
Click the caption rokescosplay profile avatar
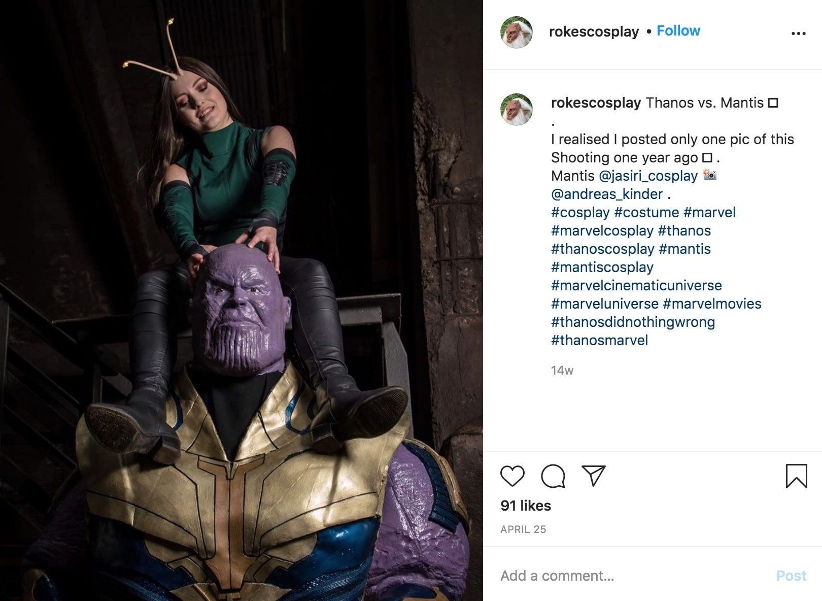[x=517, y=109]
